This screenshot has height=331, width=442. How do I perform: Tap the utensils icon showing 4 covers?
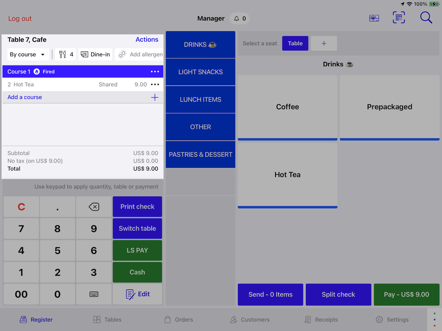[65, 54]
